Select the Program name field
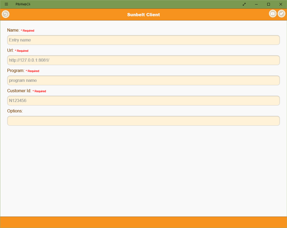 [x=143, y=80]
